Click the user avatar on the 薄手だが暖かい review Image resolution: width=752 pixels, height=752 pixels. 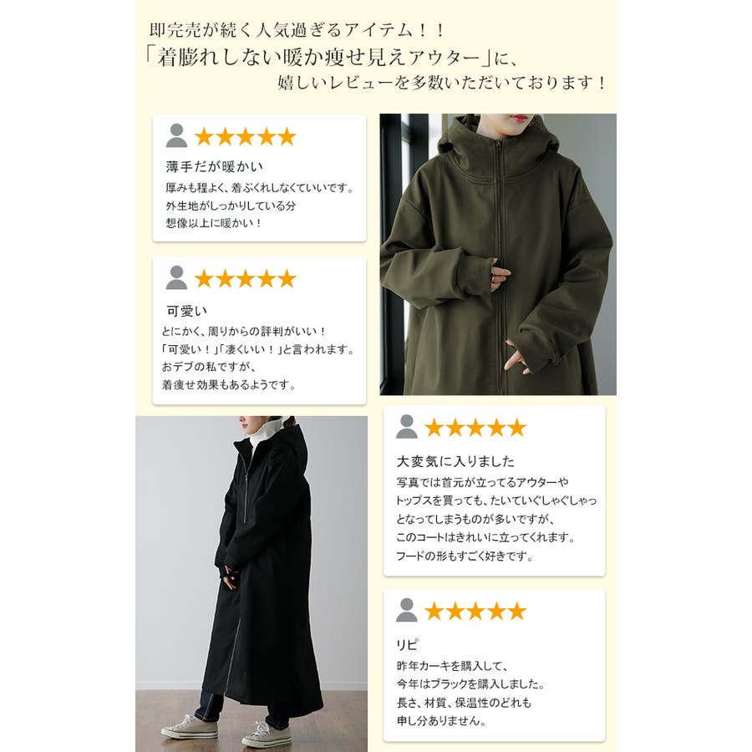(x=176, y=135)
